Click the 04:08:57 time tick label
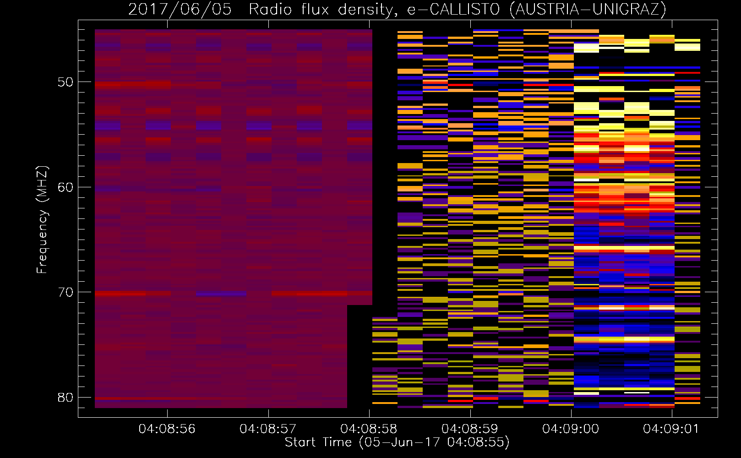Screen dimensions: 741x458 click(268, 429)
